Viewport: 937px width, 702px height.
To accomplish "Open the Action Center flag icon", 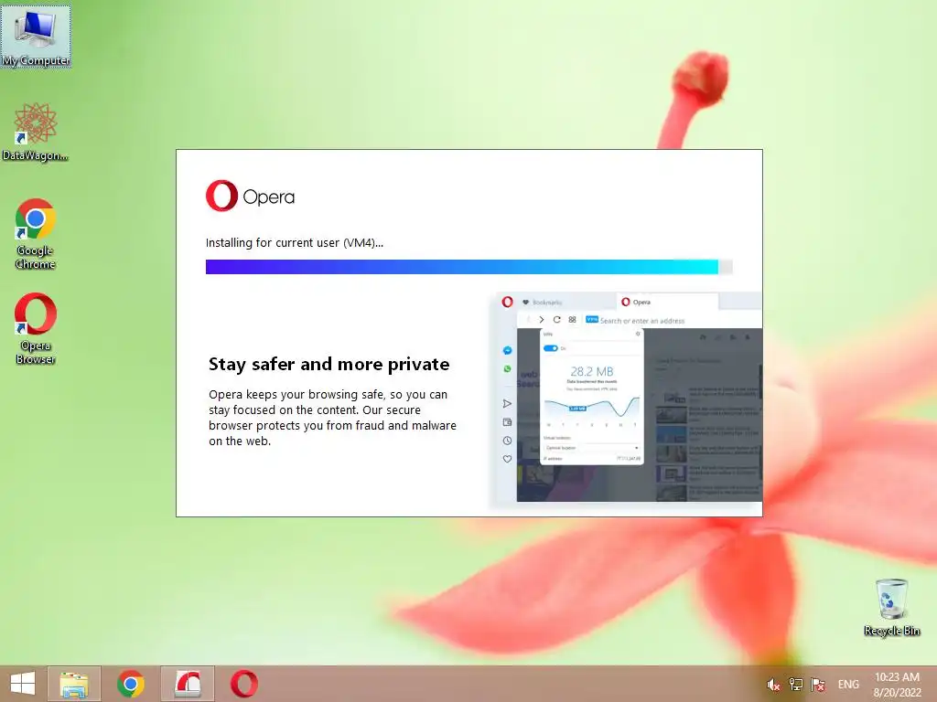I will coord(818,684).
